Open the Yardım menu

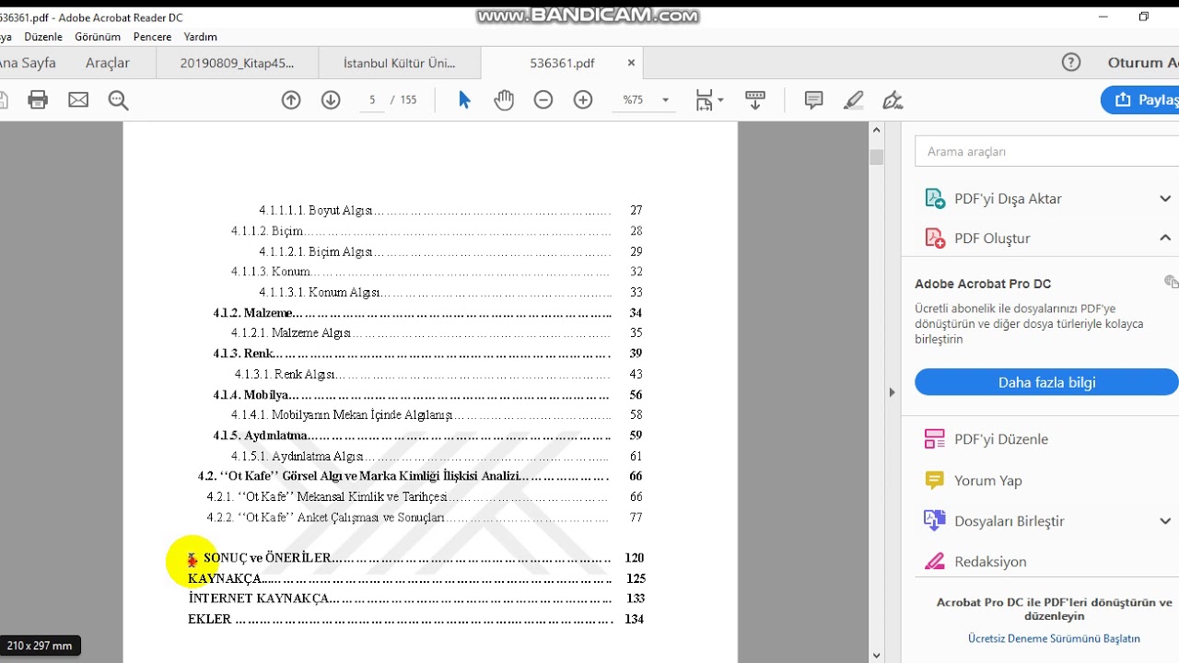tap(201, 37)
